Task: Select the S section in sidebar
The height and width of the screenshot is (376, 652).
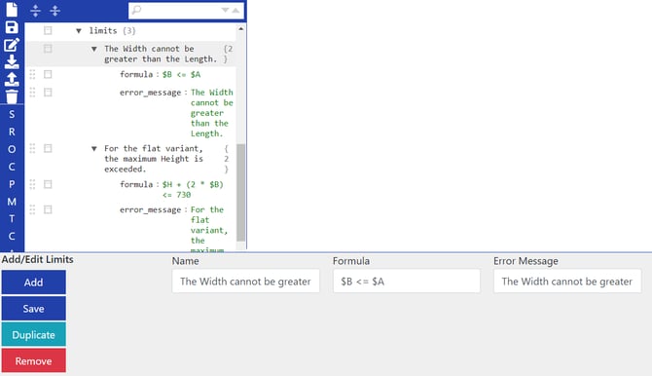Action: tap(12, 114)
